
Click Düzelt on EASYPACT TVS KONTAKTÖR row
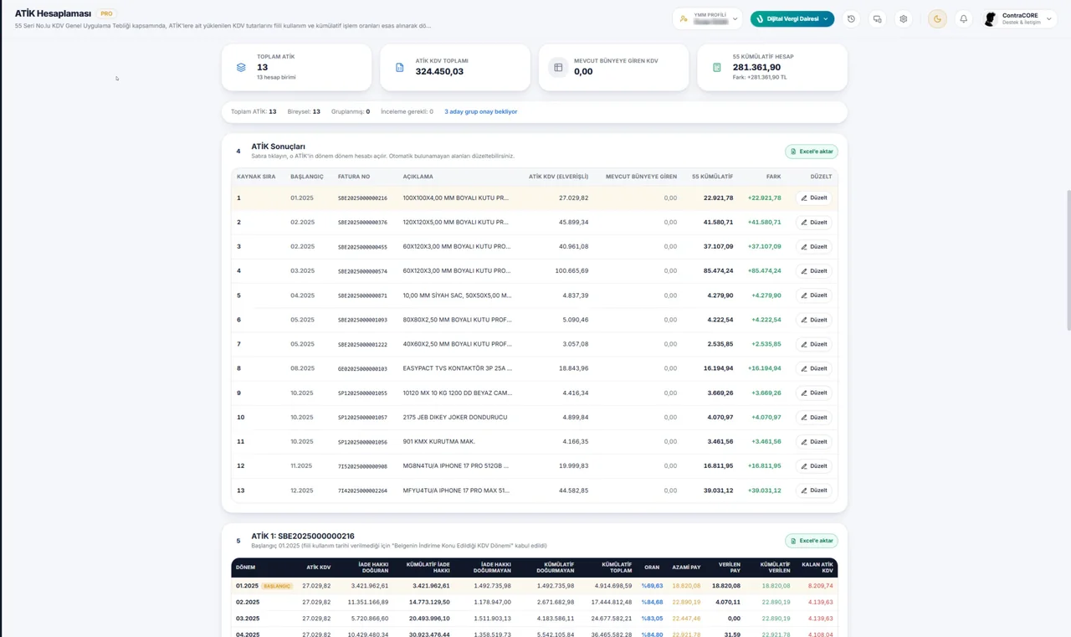point(814,368)
